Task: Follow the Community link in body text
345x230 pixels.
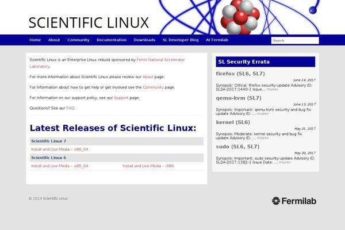Action: pyautogui.click(x=154, y=87)
